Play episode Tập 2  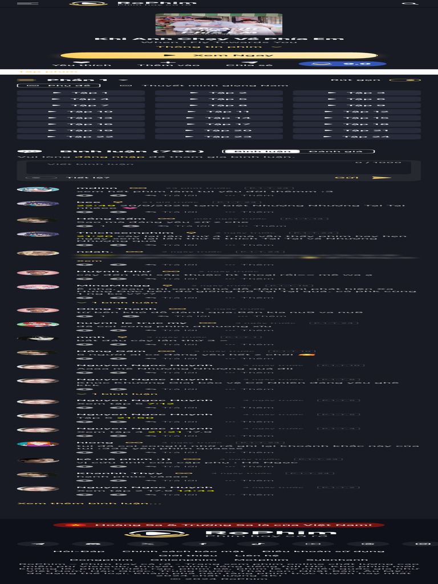pos(219,93)
